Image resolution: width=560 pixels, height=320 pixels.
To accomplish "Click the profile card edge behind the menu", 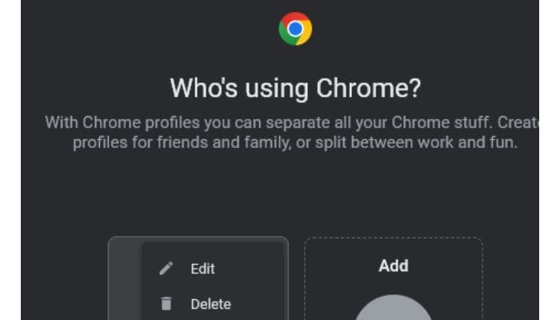I will click(125, 280).
